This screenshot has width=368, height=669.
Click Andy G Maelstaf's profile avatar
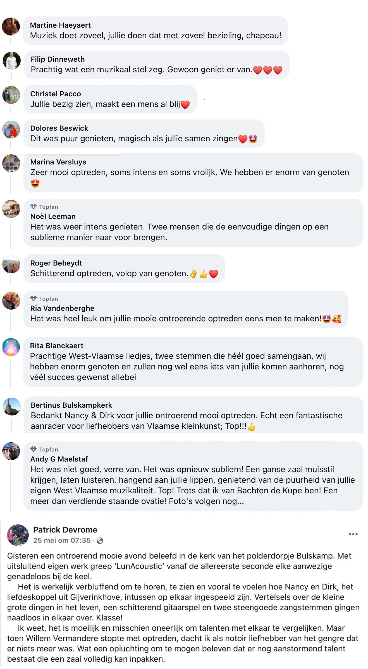point(11,451)
